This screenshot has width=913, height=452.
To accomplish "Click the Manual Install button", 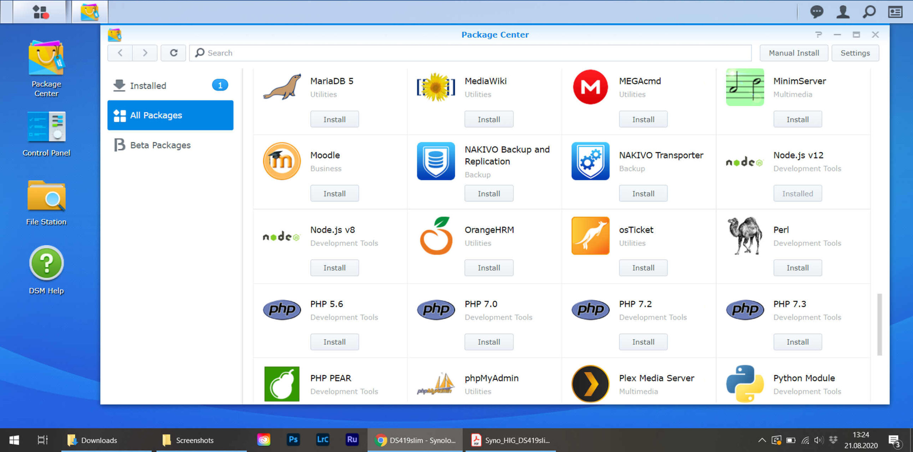I will click(794, 53).
